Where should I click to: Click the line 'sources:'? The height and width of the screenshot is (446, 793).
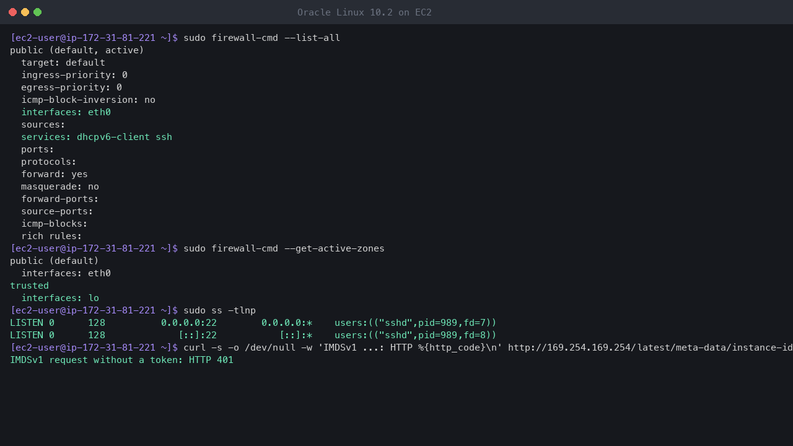click(43, 125)
